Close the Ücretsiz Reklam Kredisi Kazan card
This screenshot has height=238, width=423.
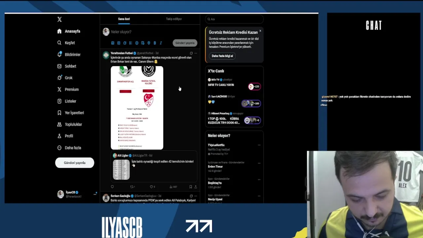coord(260,31)
